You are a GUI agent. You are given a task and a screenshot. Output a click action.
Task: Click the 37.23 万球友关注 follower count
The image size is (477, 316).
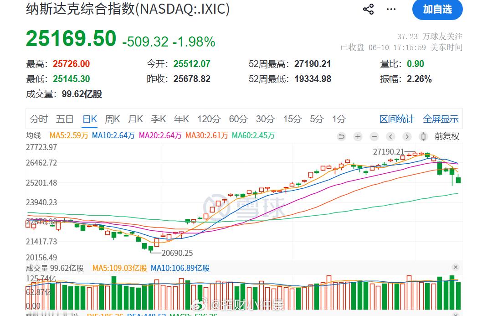430,36
